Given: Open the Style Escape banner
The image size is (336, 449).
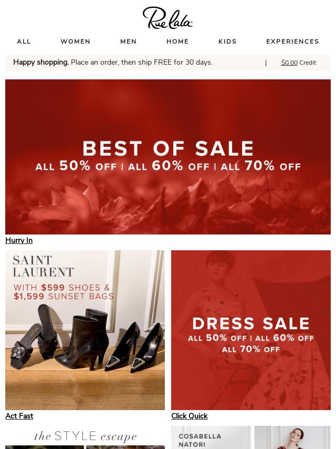Looking at the screenshot, I should pos(85,437).
